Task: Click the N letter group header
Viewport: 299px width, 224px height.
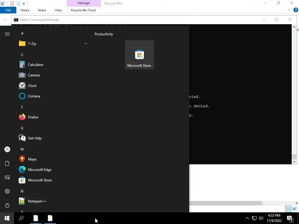Action: (22, 191)
